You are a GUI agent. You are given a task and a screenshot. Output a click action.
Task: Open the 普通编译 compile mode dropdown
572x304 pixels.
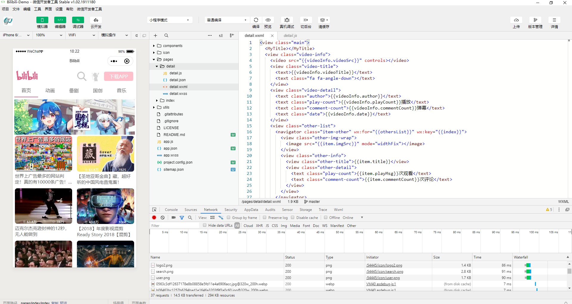[x=227, y=20]
